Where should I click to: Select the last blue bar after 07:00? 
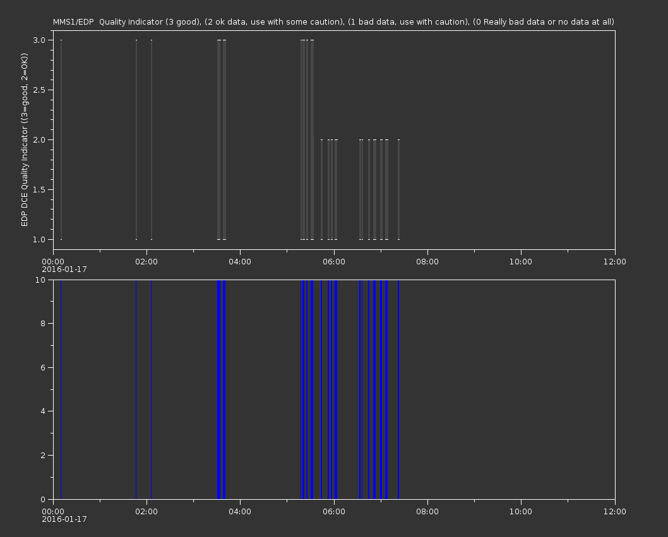pos(398,389)
